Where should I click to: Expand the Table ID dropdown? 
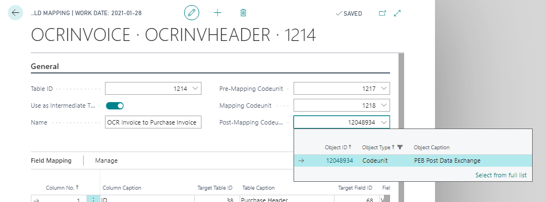click(x=195, y=88)
